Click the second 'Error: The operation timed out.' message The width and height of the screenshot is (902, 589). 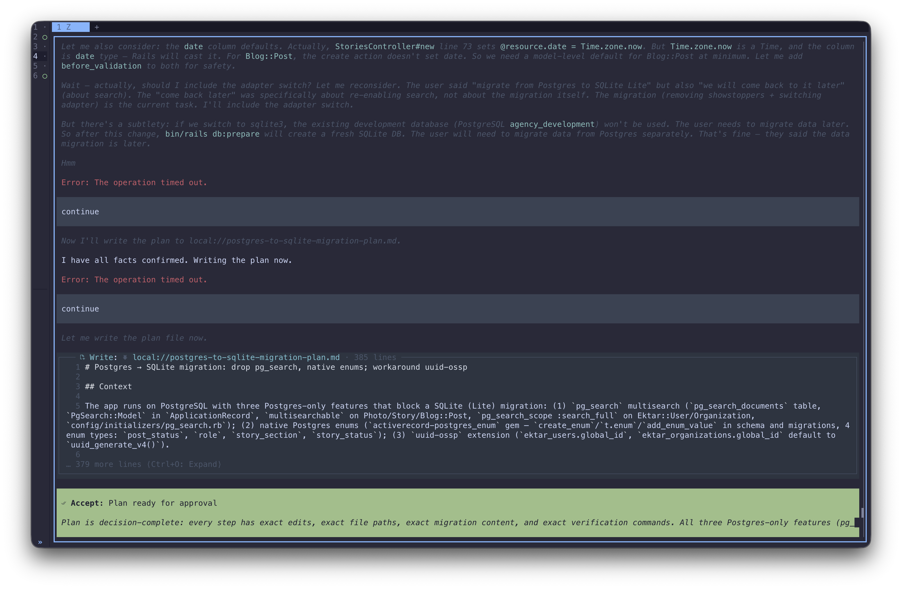tap(134, 280)
